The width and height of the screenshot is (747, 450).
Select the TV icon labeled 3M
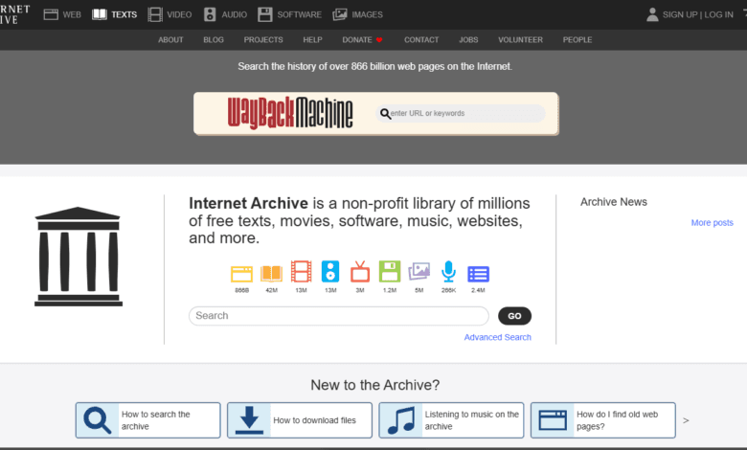click(360, 272)
